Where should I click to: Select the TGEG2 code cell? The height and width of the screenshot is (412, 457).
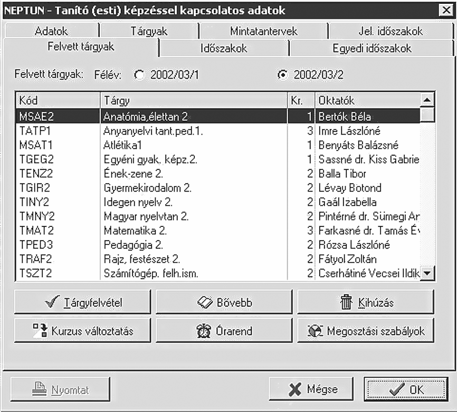click(37, 159)
